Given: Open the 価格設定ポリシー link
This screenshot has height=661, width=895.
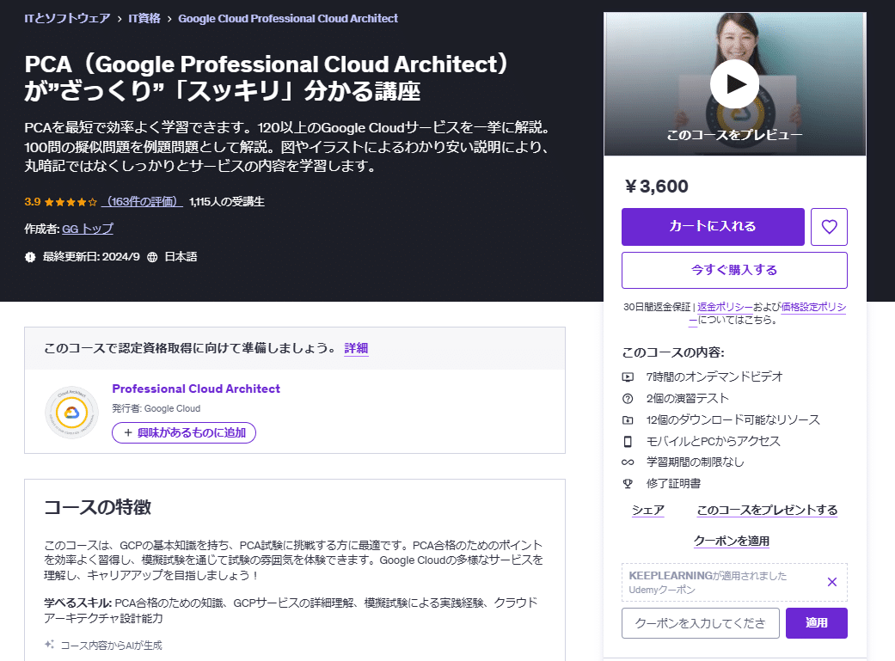Looking at the screenshot, I should [x=812, y=307].
